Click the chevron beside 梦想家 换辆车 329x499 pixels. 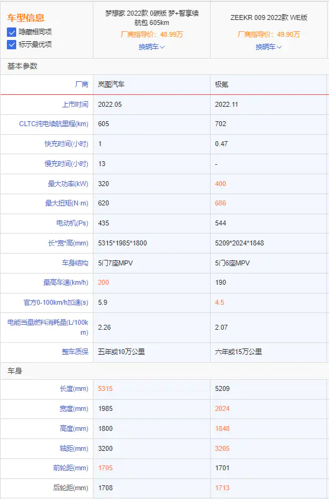click(x=162, y=47)
